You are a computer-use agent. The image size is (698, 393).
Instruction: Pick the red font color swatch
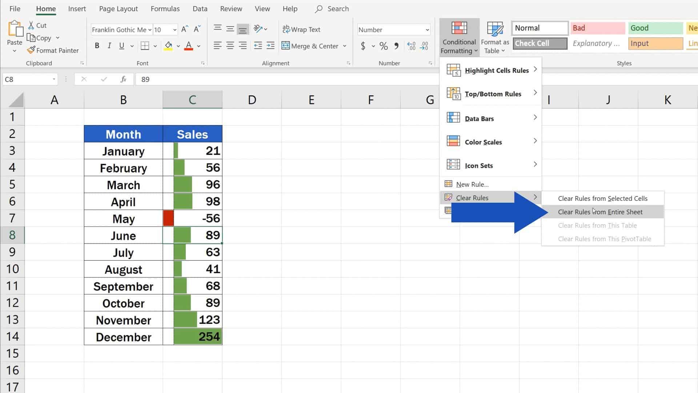[x=188, y=48]
